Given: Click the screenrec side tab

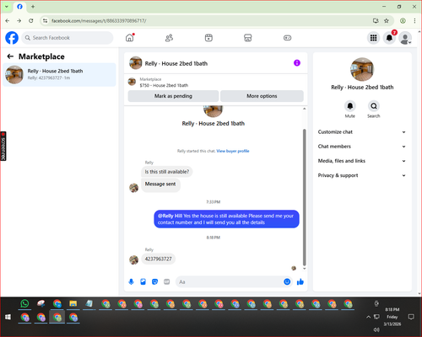Looking at the screenshot, I should click(x=3, y=146).
